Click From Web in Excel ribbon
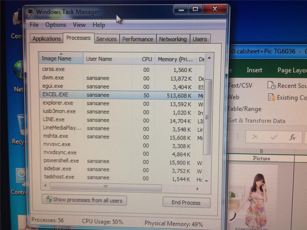The width and height of the screenshot is (307, 230). coord(234,97)
